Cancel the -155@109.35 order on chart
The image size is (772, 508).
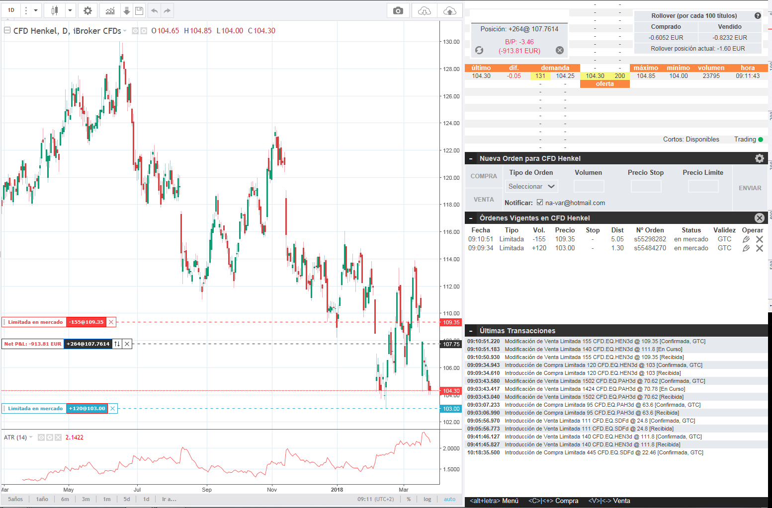point(111,322)
